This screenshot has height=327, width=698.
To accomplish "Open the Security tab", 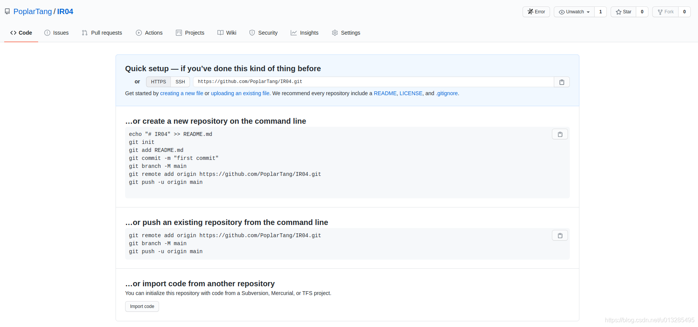I will point(263,33).
